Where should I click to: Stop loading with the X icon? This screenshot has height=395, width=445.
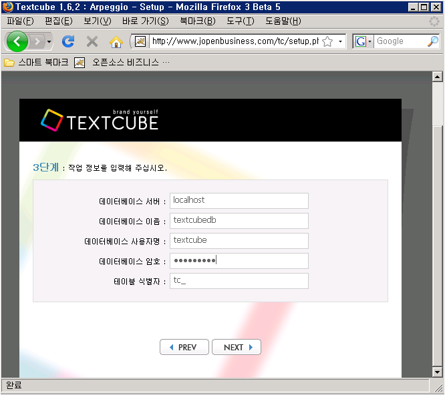coord(92,41)
